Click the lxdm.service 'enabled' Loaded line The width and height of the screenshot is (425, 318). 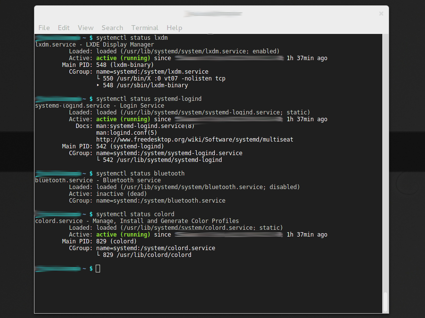pyautogui.click(x=174, y=51)
